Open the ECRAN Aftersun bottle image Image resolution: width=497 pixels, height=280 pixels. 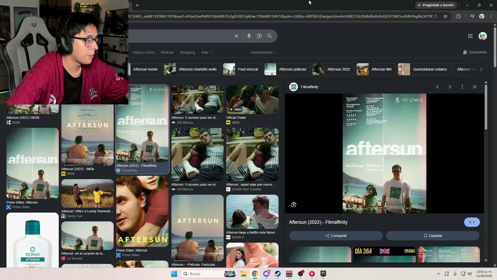tap(33, 240)
